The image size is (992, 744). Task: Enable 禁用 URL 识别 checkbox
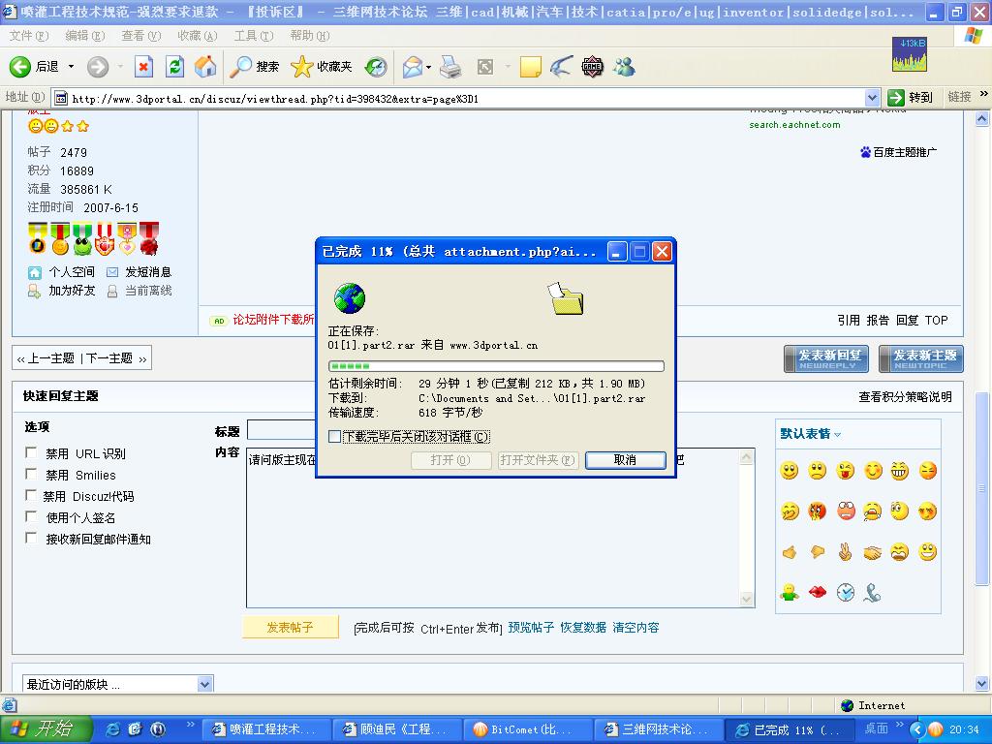pyautogui.click(x=30, y=452)
